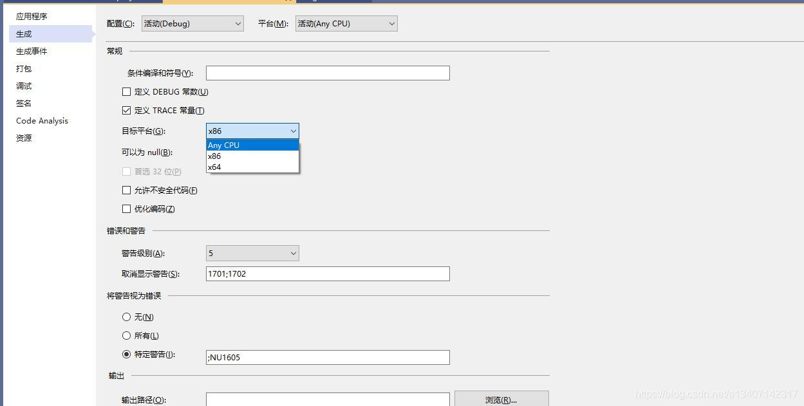The image size is (804, 406).
Task: Open the Code Analysis page
Action: [42, 120]
